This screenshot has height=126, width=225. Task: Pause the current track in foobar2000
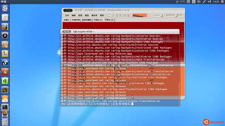(117, 16)
